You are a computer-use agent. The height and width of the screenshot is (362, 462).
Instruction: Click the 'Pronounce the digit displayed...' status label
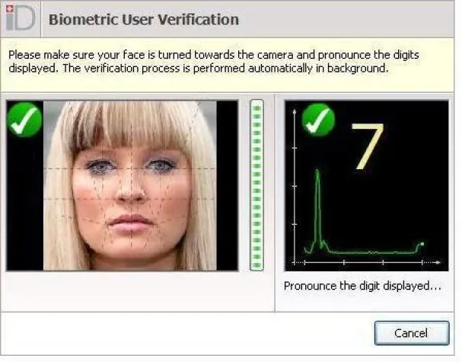[363, 286]
